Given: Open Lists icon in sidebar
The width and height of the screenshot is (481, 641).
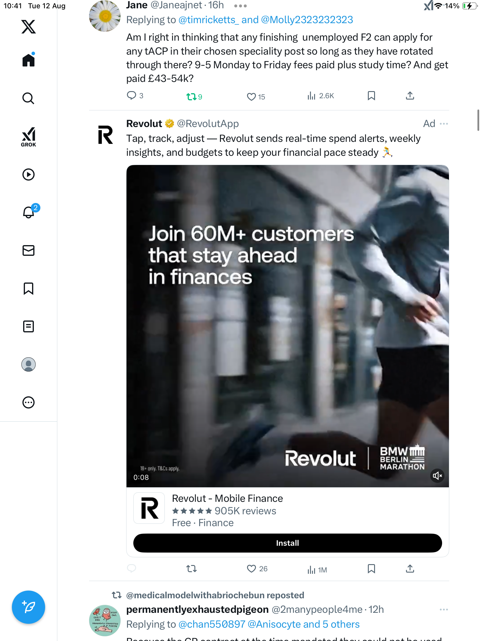Looking at the screenshot, I should (x=29, y=326).
